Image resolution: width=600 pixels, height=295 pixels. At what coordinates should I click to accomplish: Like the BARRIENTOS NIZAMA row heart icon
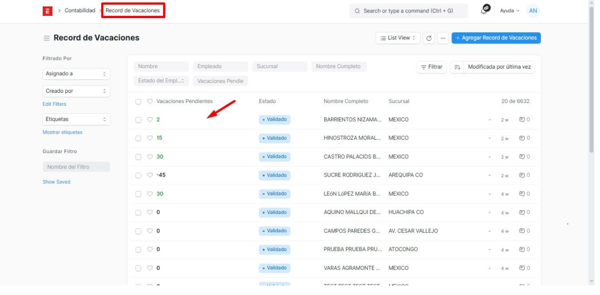(x=150, y=120)
